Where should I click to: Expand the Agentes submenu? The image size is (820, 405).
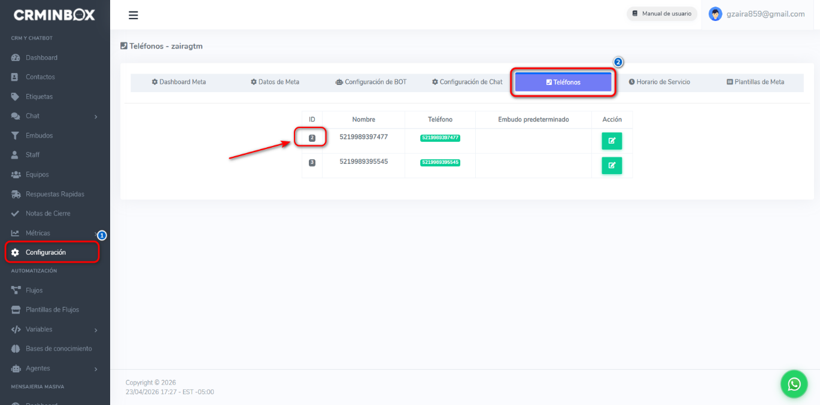pyautogui.click(x=54, y=369)
